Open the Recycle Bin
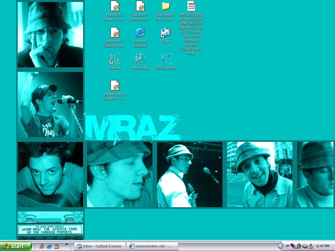This screenshot has height=251, width=335. (140, 59)
